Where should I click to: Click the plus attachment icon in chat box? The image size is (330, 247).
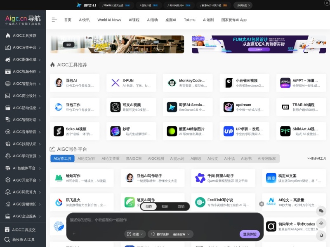pos(74,234)
